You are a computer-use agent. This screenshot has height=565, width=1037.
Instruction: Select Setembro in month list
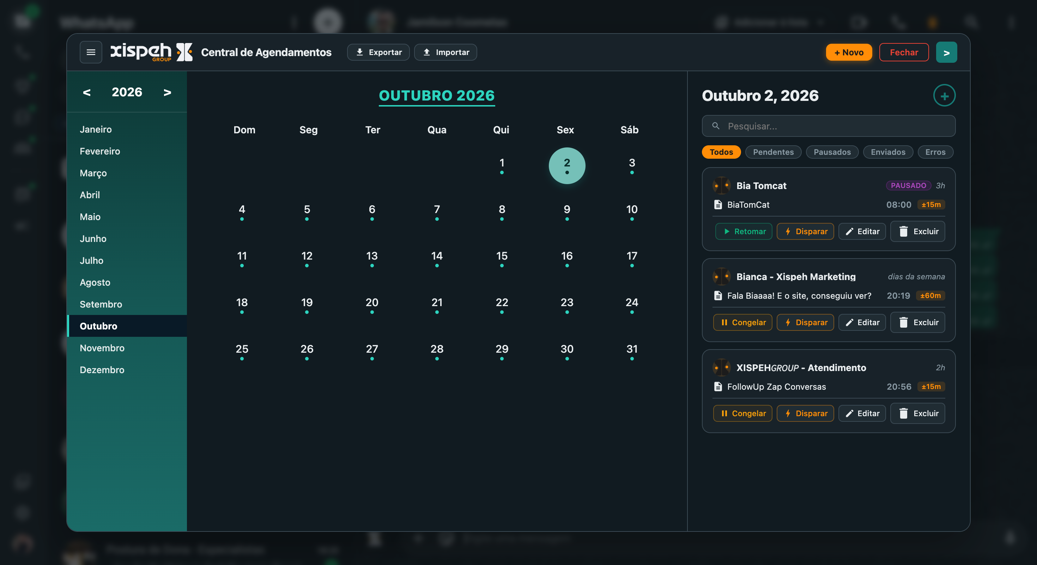pos(127,304)
